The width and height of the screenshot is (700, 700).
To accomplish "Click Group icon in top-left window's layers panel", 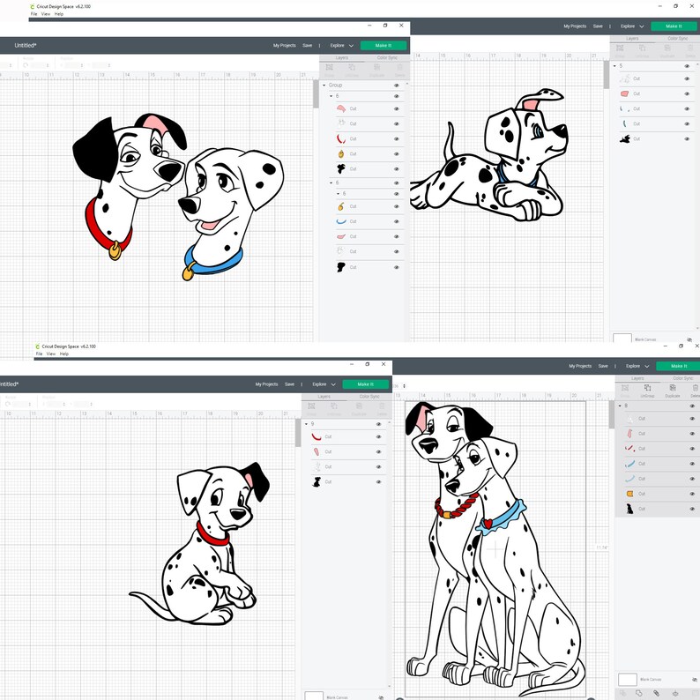I will pyautogui.click(x=329, y=67).
